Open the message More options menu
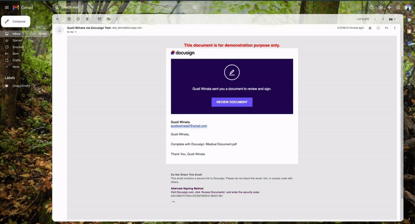This screenshot has width=415, height=224. (395, 28)
